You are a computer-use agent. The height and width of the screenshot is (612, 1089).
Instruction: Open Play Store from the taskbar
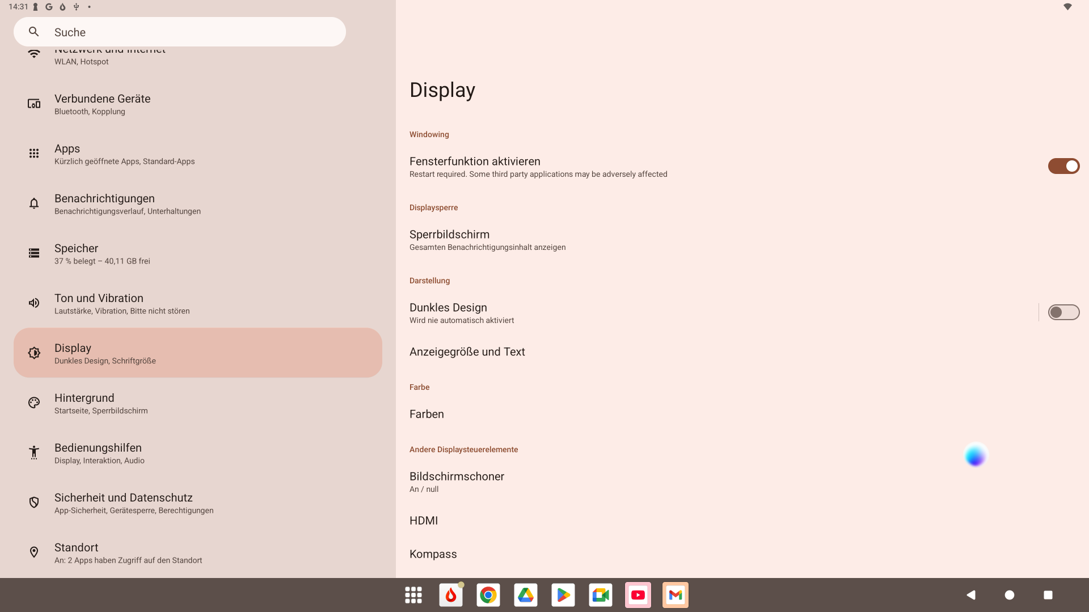(x=563, y=595)
